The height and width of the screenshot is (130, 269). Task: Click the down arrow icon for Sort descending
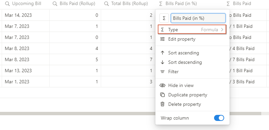point(162,62)
